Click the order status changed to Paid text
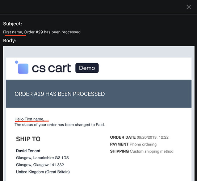This screenshot has width=197, height=181. point(59,125)
